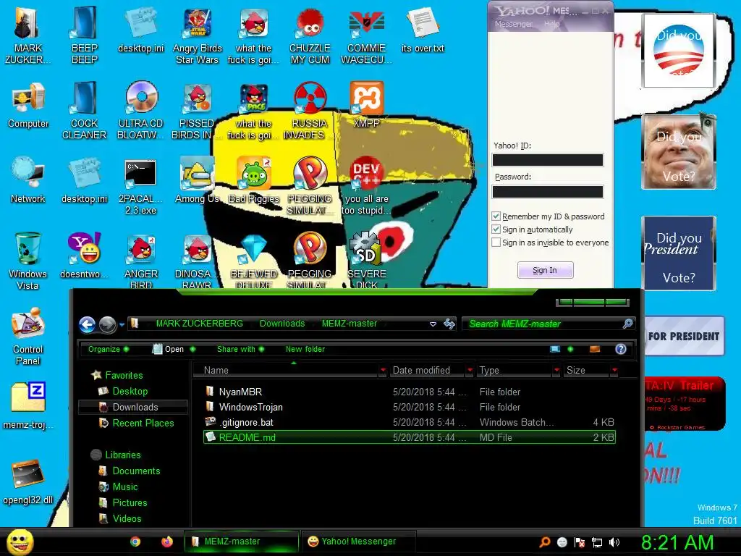Open the dropdown arrow beside Open
Screen dimensions: 741x556
coord(192,349)
